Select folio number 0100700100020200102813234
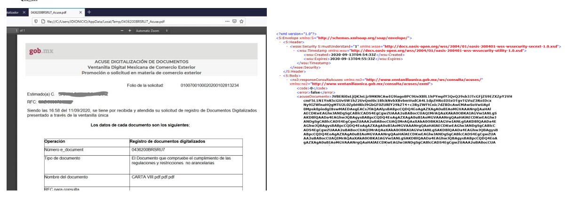The height and width of the screenshot is (206, 568). 210,85
